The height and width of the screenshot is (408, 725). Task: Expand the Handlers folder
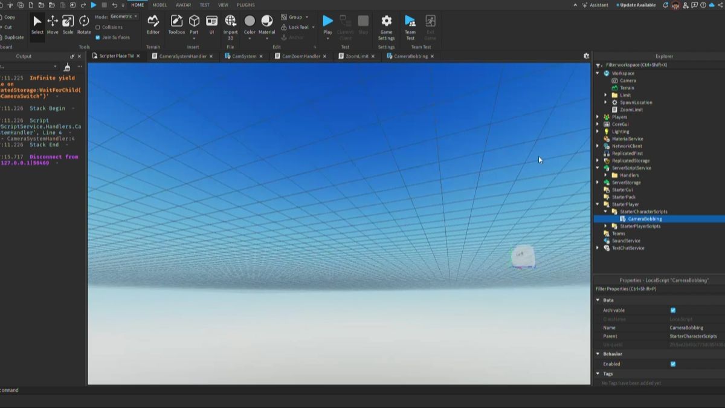(x=606, y=175)
